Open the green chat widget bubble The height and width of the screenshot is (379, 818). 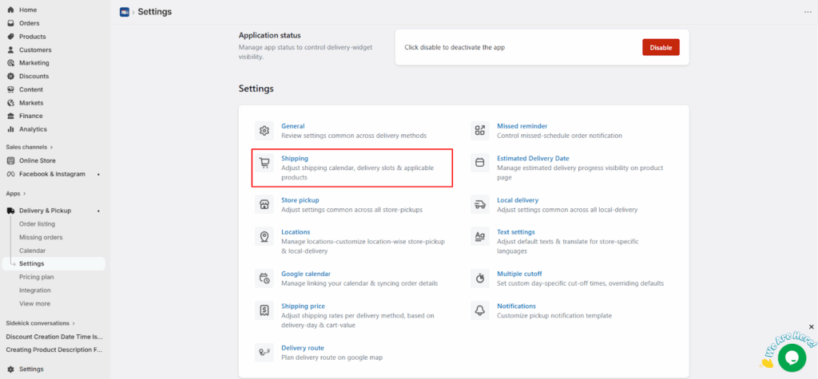(x=792, y=357)
